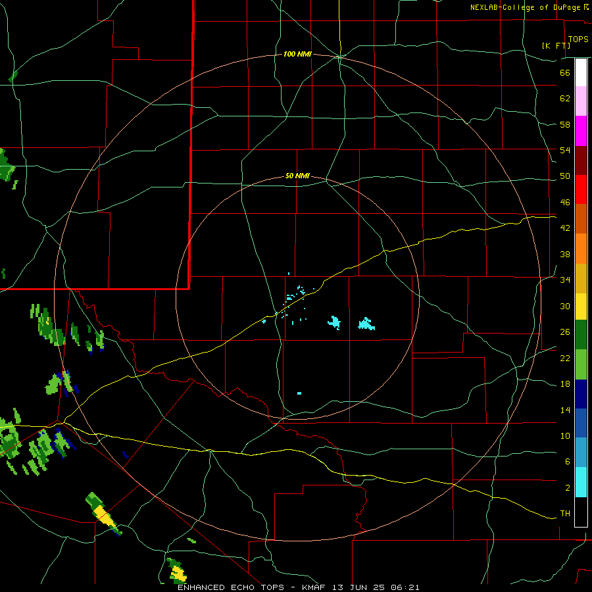The width and height of the screenshot is (592, 592).
Task: Click the isolated cyan echo south of radar center
Action: coord(299,393)
